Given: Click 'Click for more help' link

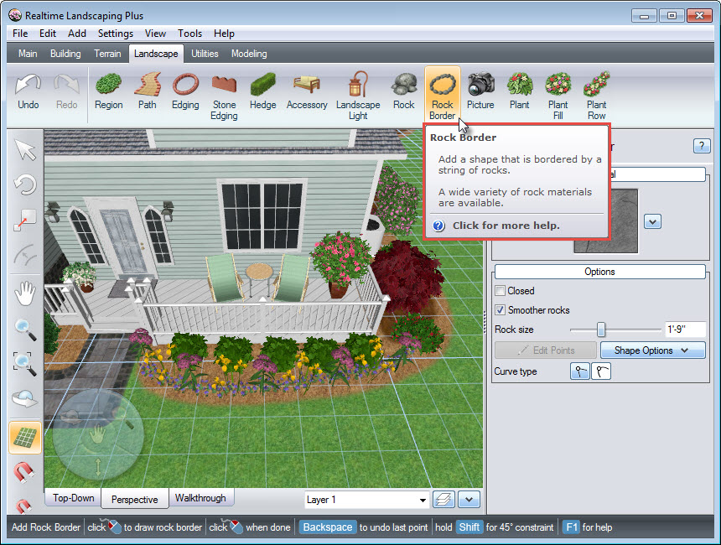Looking at the screenshot, I should (506, 226).
